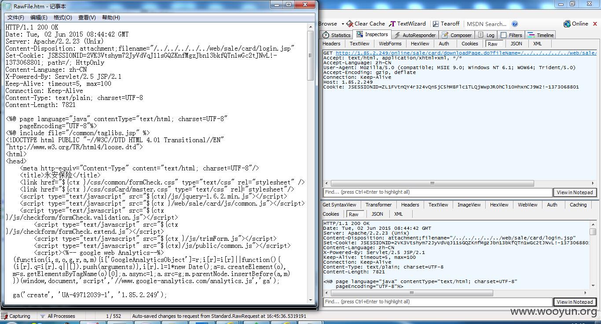This screenshot has height=324, width=601.
Task: Switch to the Timeline tab
Action: point(541,35)
